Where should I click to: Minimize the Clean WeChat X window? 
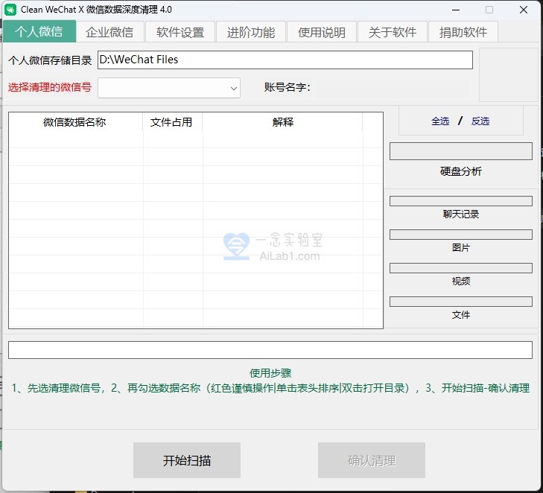pyautogui.click(x=456, y=10)
